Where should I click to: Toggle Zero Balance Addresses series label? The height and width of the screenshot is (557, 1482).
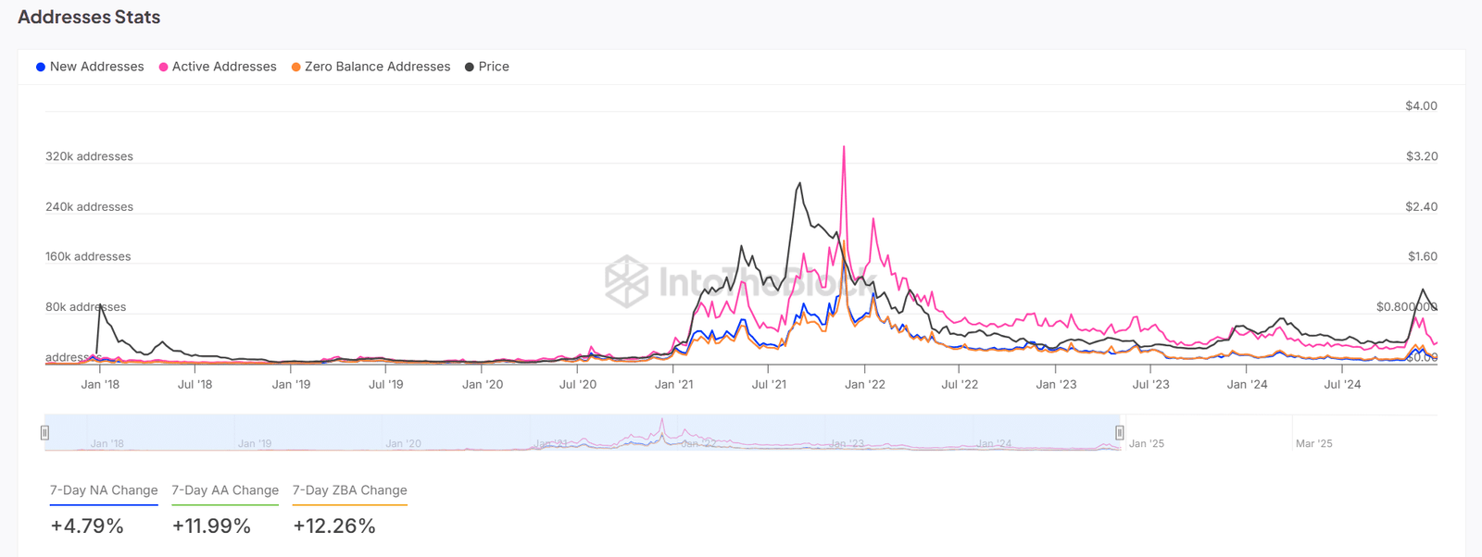[x=377, y=67]
